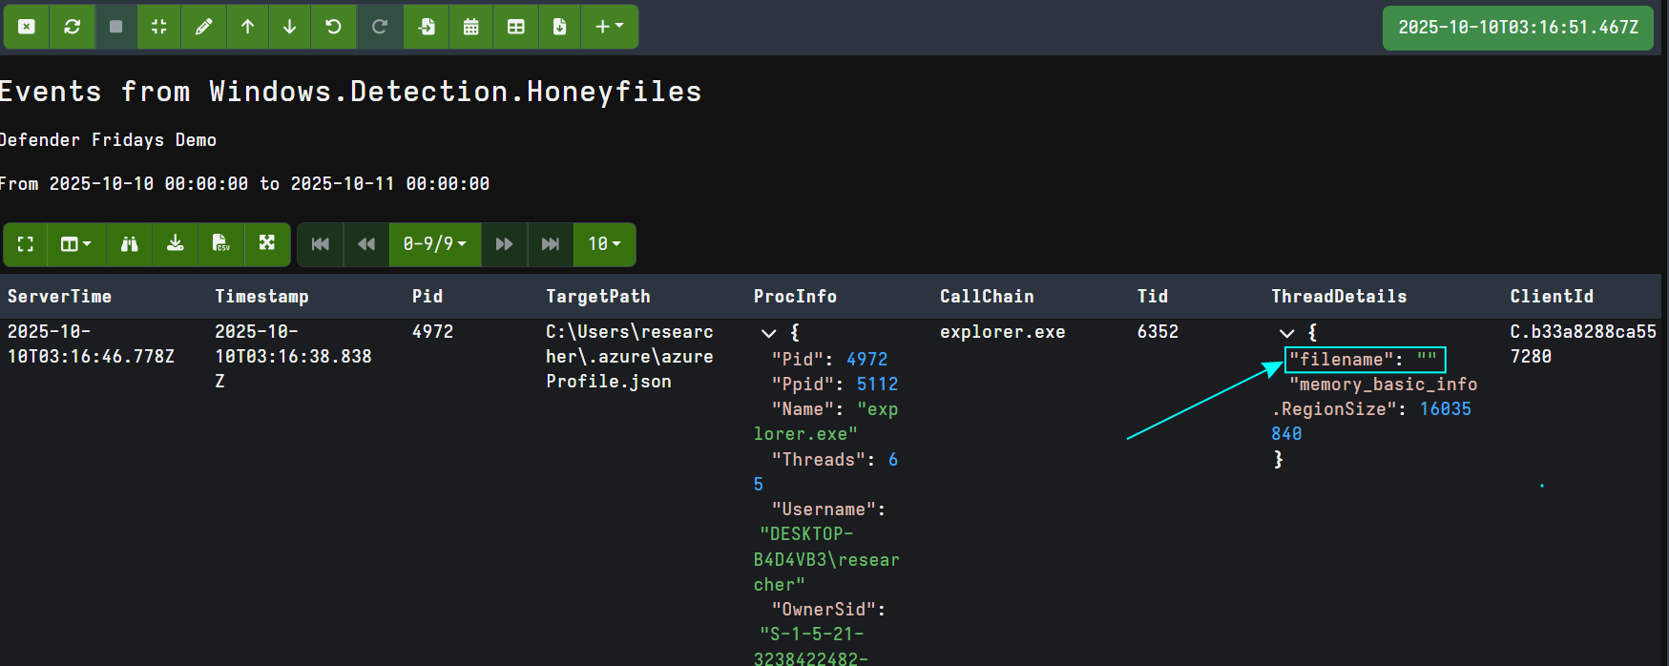Export table using the CSV icon
This screenshot has width=1669, height=666.
[220, 244]
